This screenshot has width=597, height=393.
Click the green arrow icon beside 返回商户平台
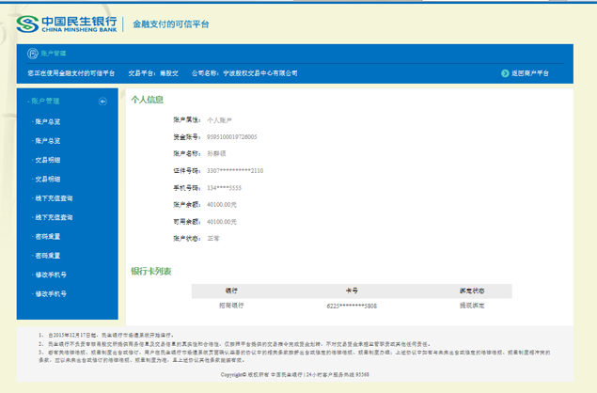tap(505, 73)
